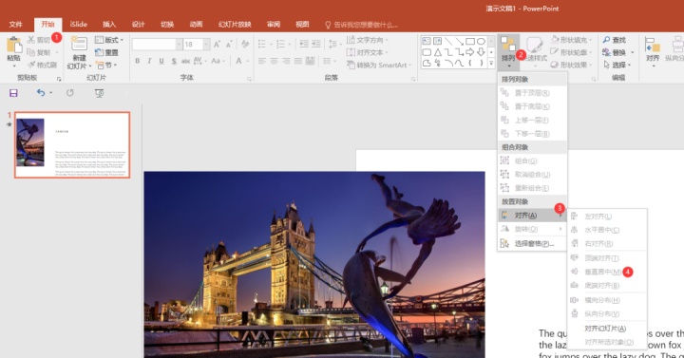Viewport: 684px width, 358px height.
Task: Open the Align (对齐(A)) submenu entry
Action: (532, 216)
